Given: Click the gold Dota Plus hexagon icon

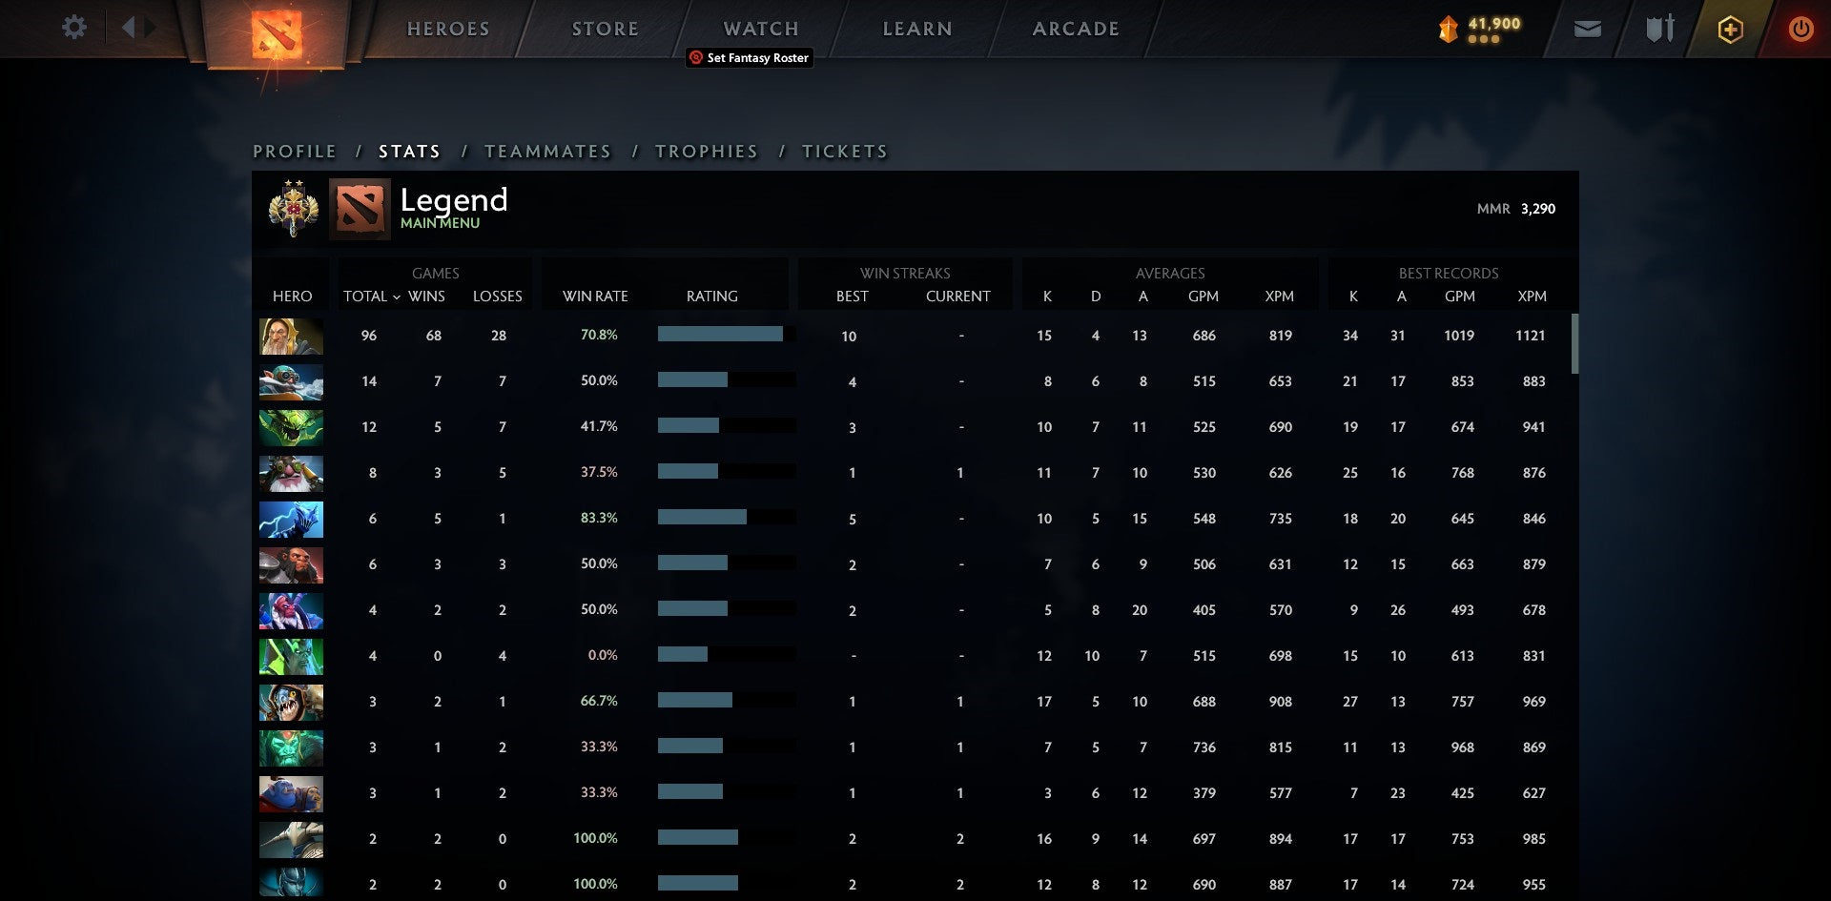Looking at the screenshot, I should tap(1730, 30).
